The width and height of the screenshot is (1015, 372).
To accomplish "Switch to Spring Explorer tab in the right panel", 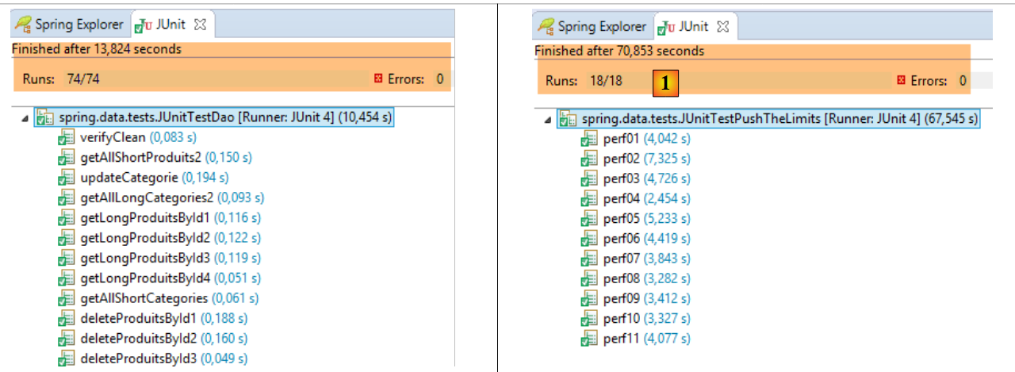I will click(592, 26).
